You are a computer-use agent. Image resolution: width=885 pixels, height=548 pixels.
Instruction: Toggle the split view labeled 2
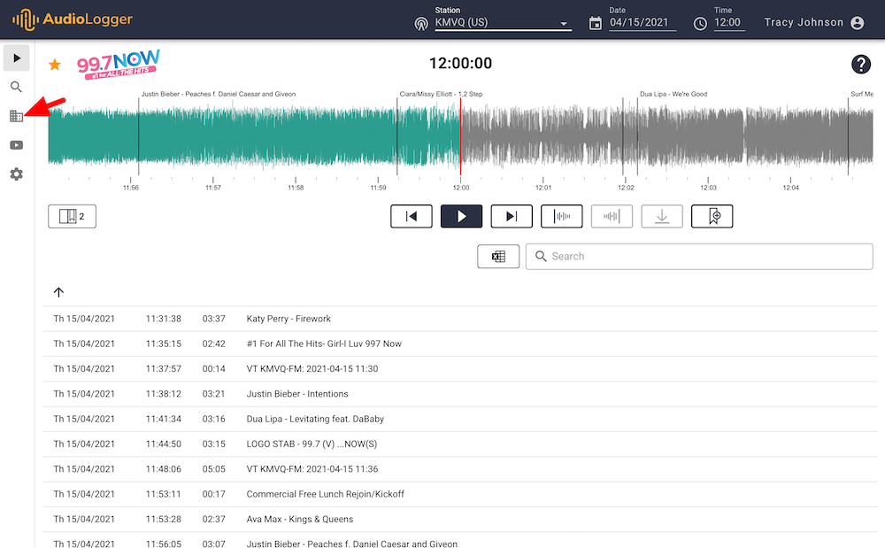pos(71,215)
